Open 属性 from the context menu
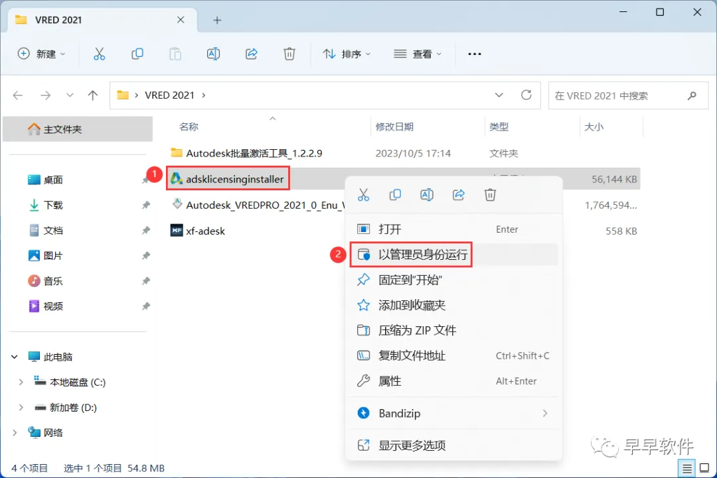The image size is (717, 478). pyautogui.click(x=453, y=381)
